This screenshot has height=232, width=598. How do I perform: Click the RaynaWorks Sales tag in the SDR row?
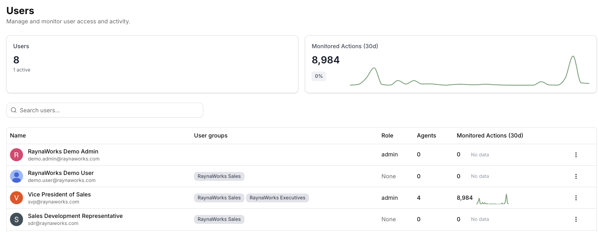click(x=219, y=219)
